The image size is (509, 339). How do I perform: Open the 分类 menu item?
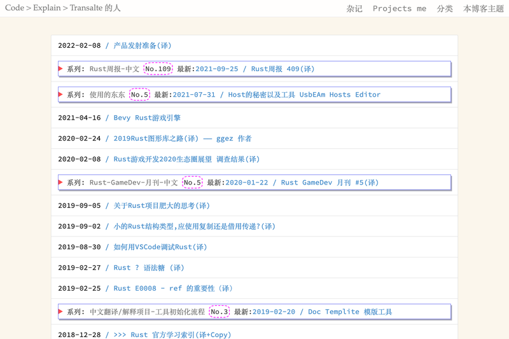point(445,8)
